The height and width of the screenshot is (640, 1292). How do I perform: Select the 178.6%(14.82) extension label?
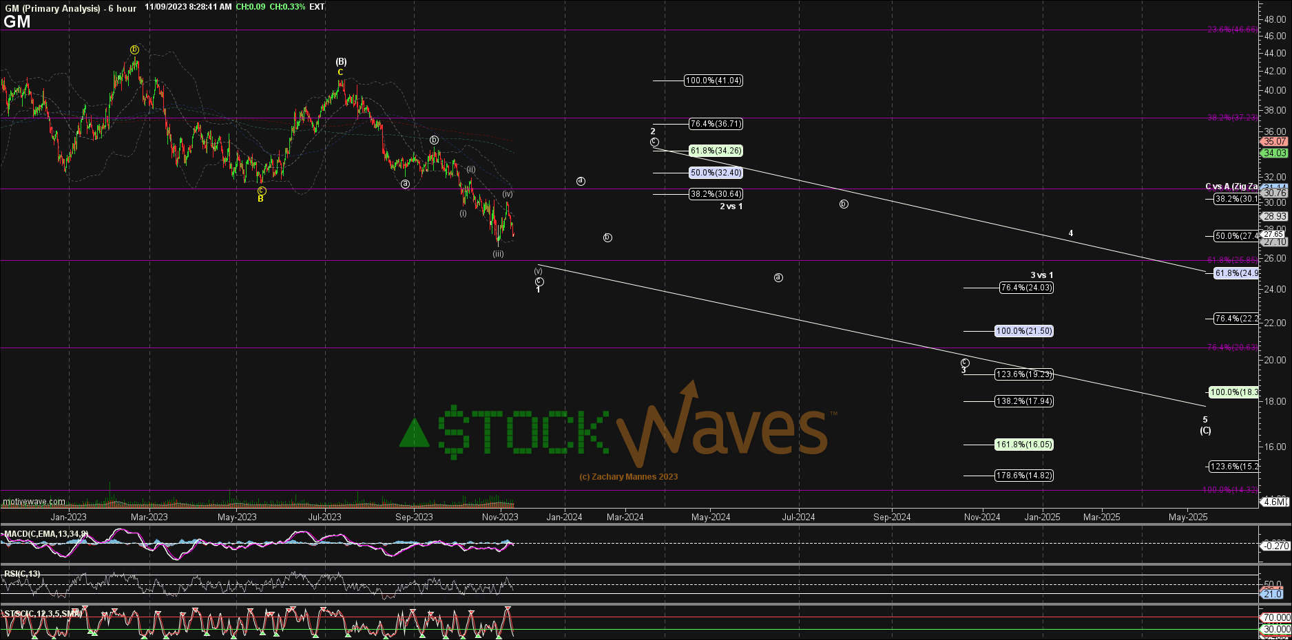click(1024, 476)
